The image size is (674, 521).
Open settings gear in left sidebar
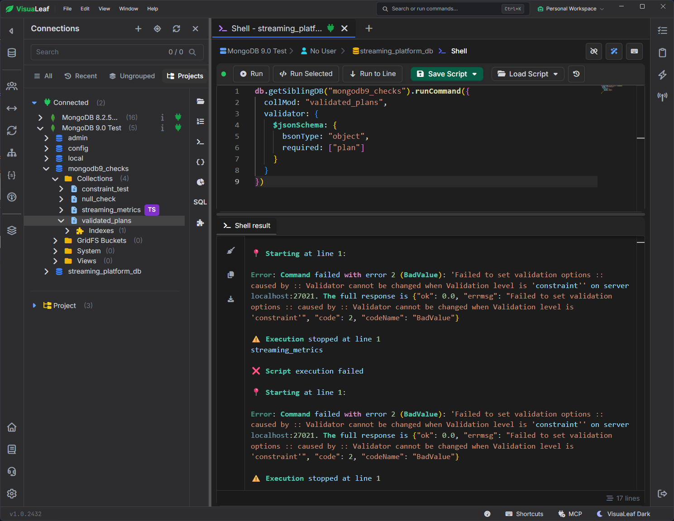coord(12,493)
